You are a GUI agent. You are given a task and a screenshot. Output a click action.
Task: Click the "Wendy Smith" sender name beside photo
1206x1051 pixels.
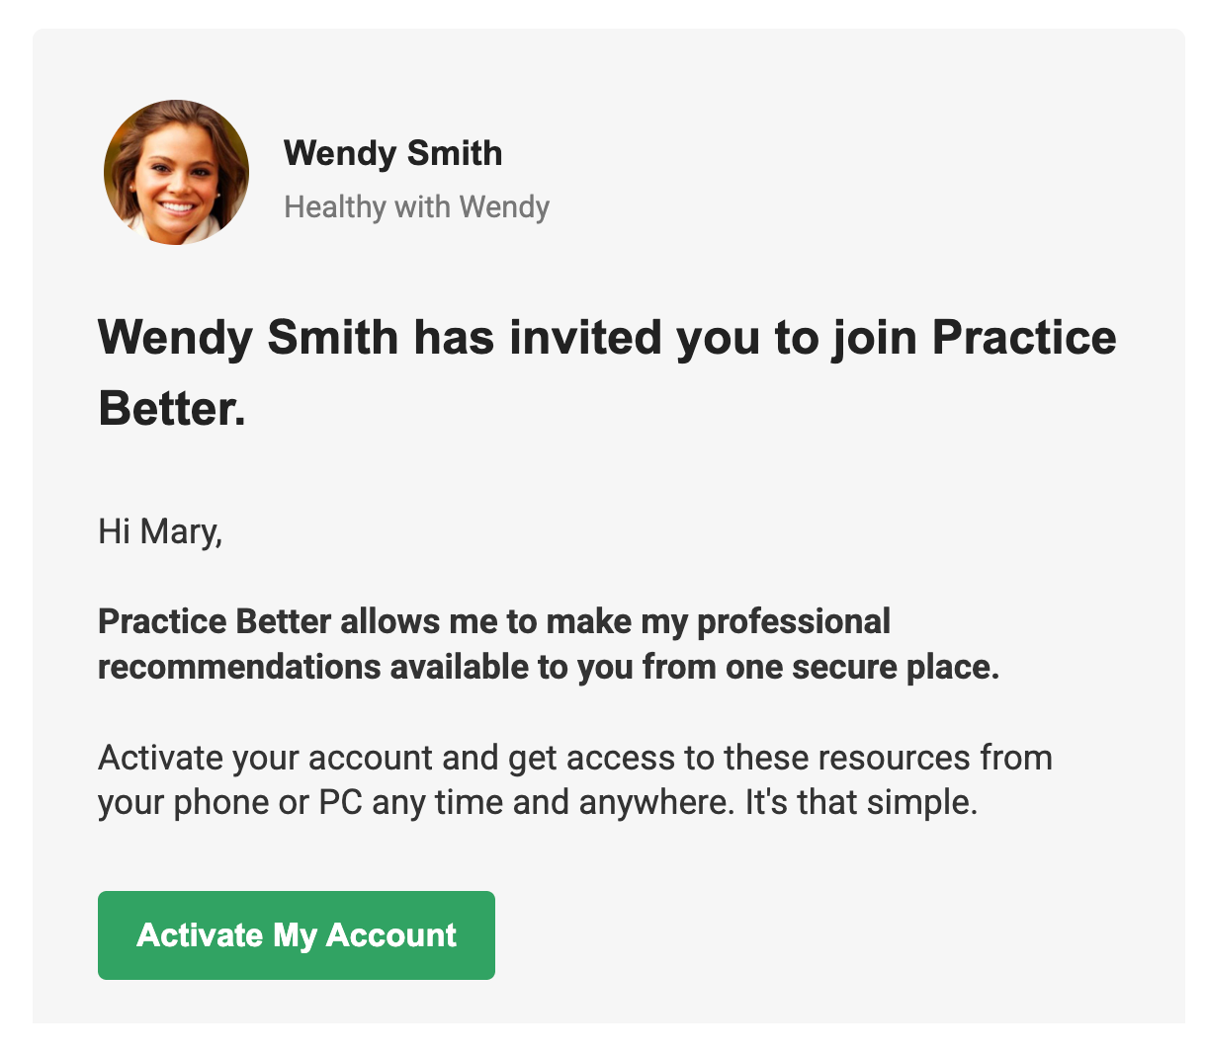click(392, 153)
